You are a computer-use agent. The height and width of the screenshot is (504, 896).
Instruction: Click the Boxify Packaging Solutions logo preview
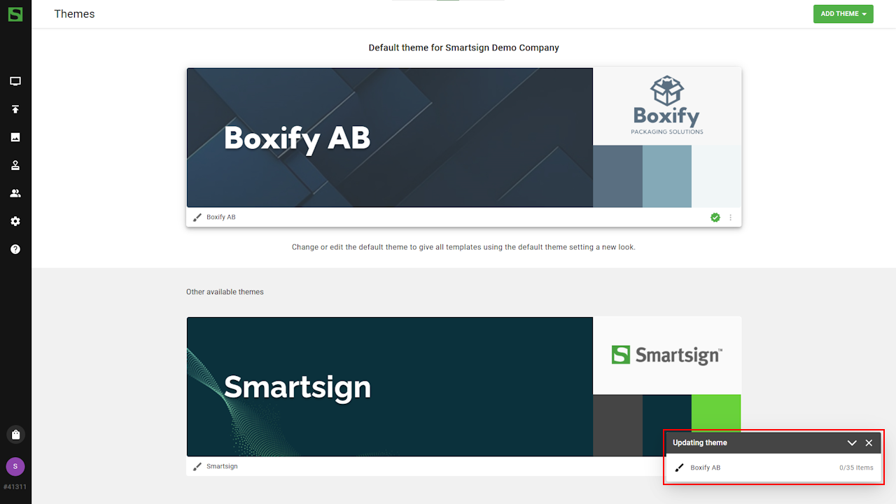667,106
